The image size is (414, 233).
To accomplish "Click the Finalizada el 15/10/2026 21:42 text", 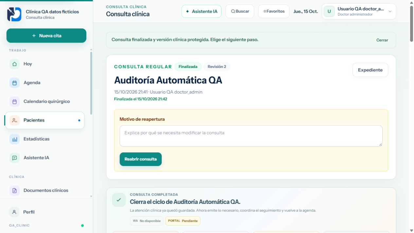I will click(141, 99).
